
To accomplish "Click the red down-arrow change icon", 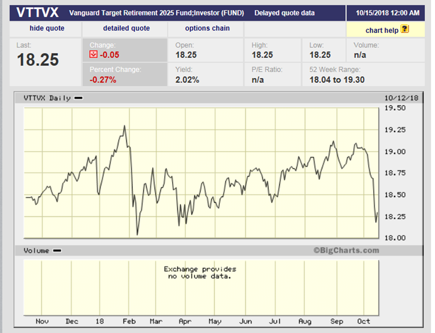I will pyautogui.click(x=93, y=55).
